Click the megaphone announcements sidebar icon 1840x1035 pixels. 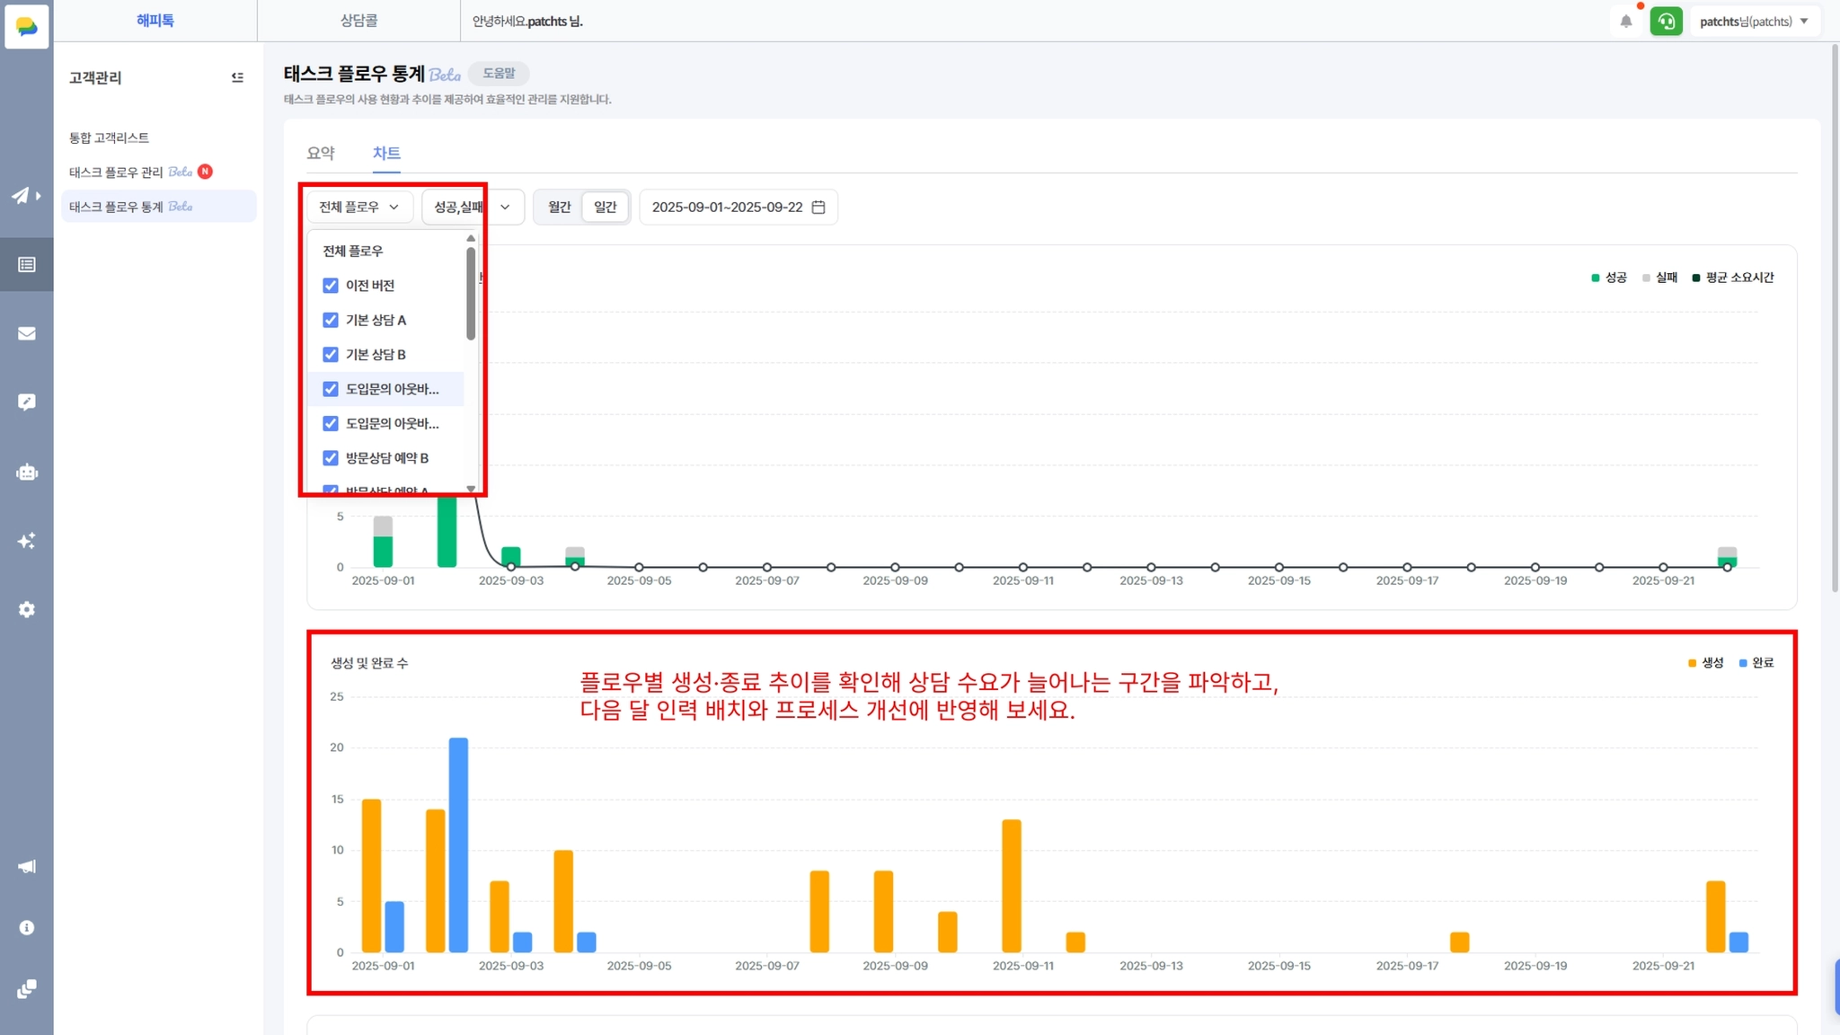point(27,866)
